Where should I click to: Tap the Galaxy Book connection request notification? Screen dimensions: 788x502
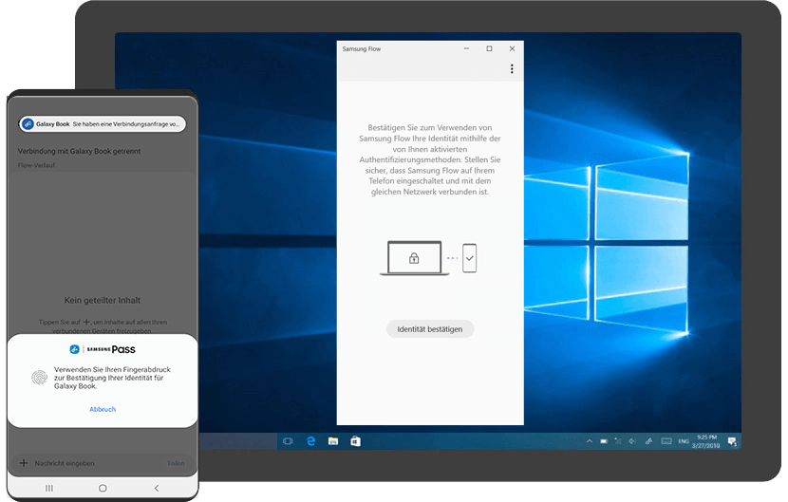tap(103, 124)
